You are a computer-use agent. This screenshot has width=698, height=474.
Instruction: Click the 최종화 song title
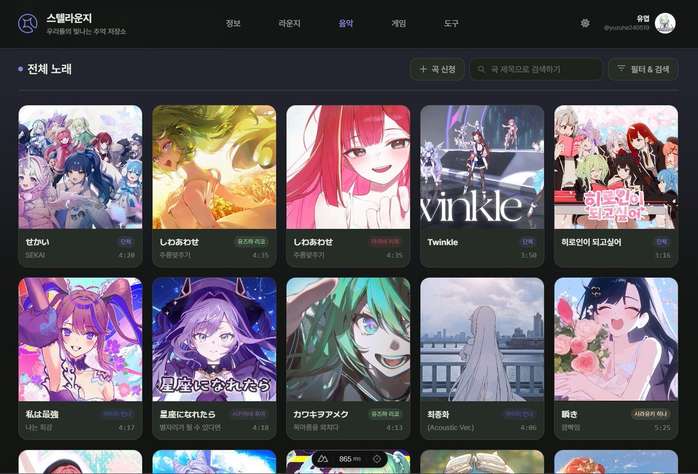click(439, 414)
